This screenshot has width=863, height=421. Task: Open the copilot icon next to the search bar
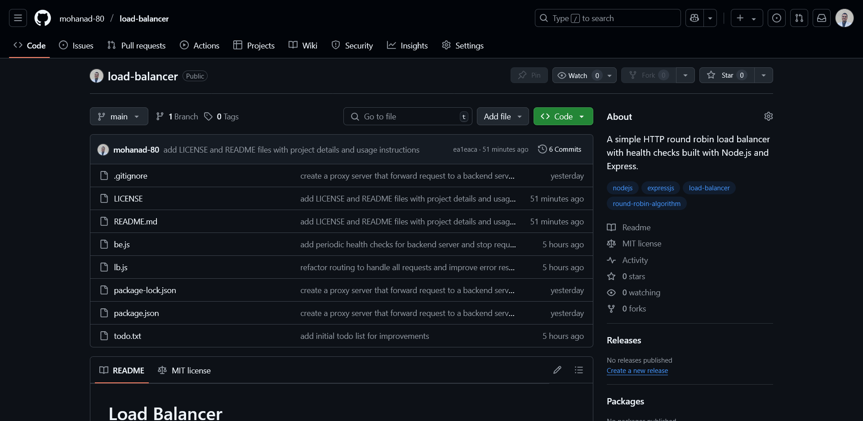point(694,18)
